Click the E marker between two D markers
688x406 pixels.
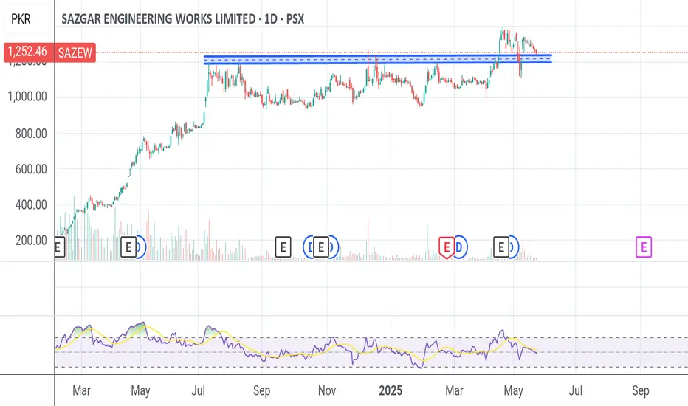[x=320, y=247]
